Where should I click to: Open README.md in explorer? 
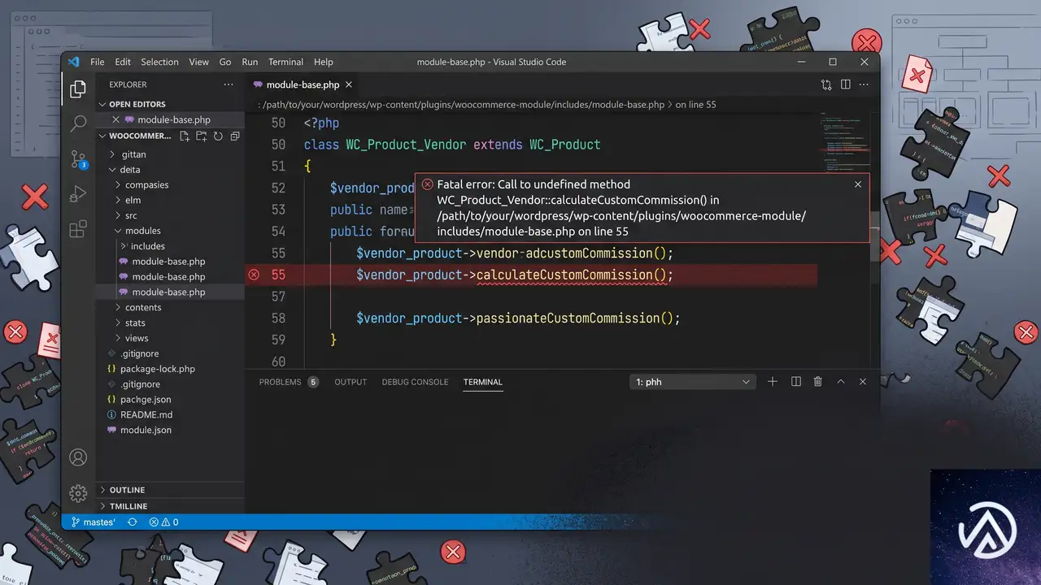pos(146,415)
